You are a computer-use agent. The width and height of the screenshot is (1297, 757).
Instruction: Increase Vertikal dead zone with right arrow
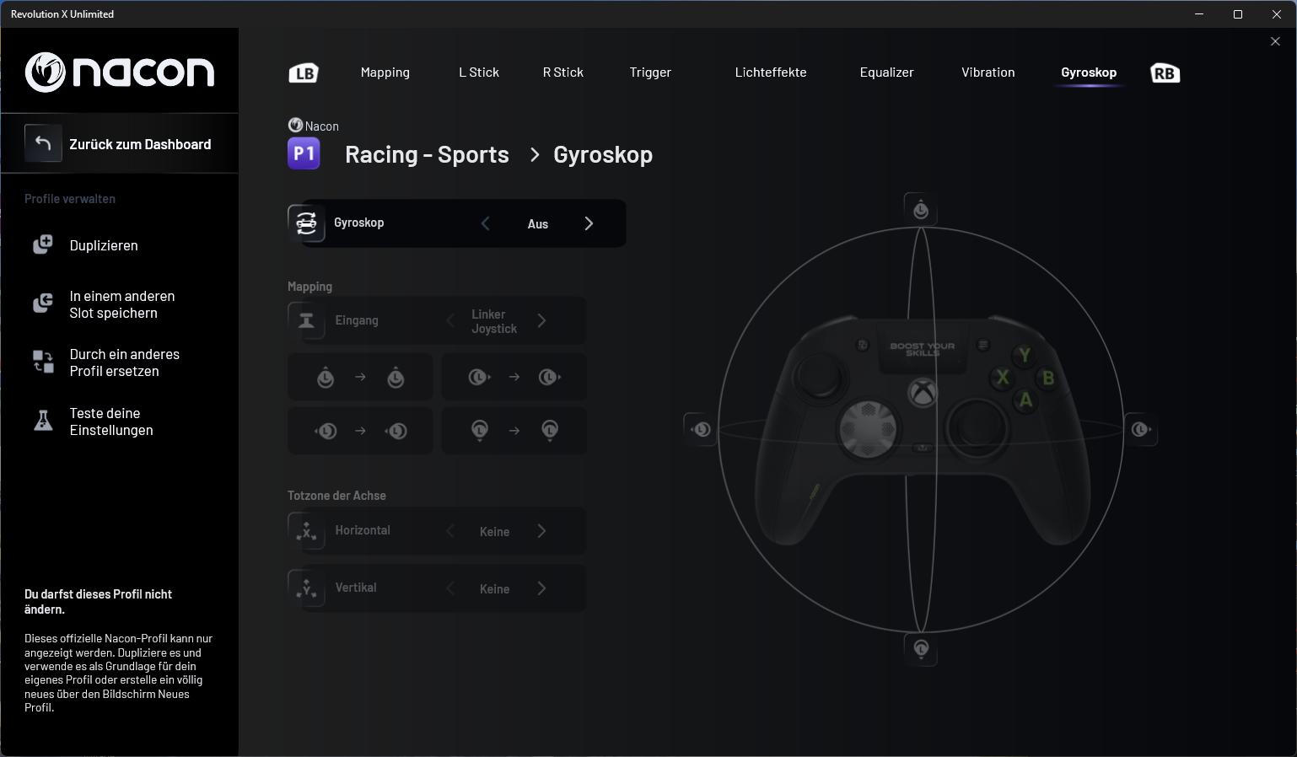pos(542,588)
